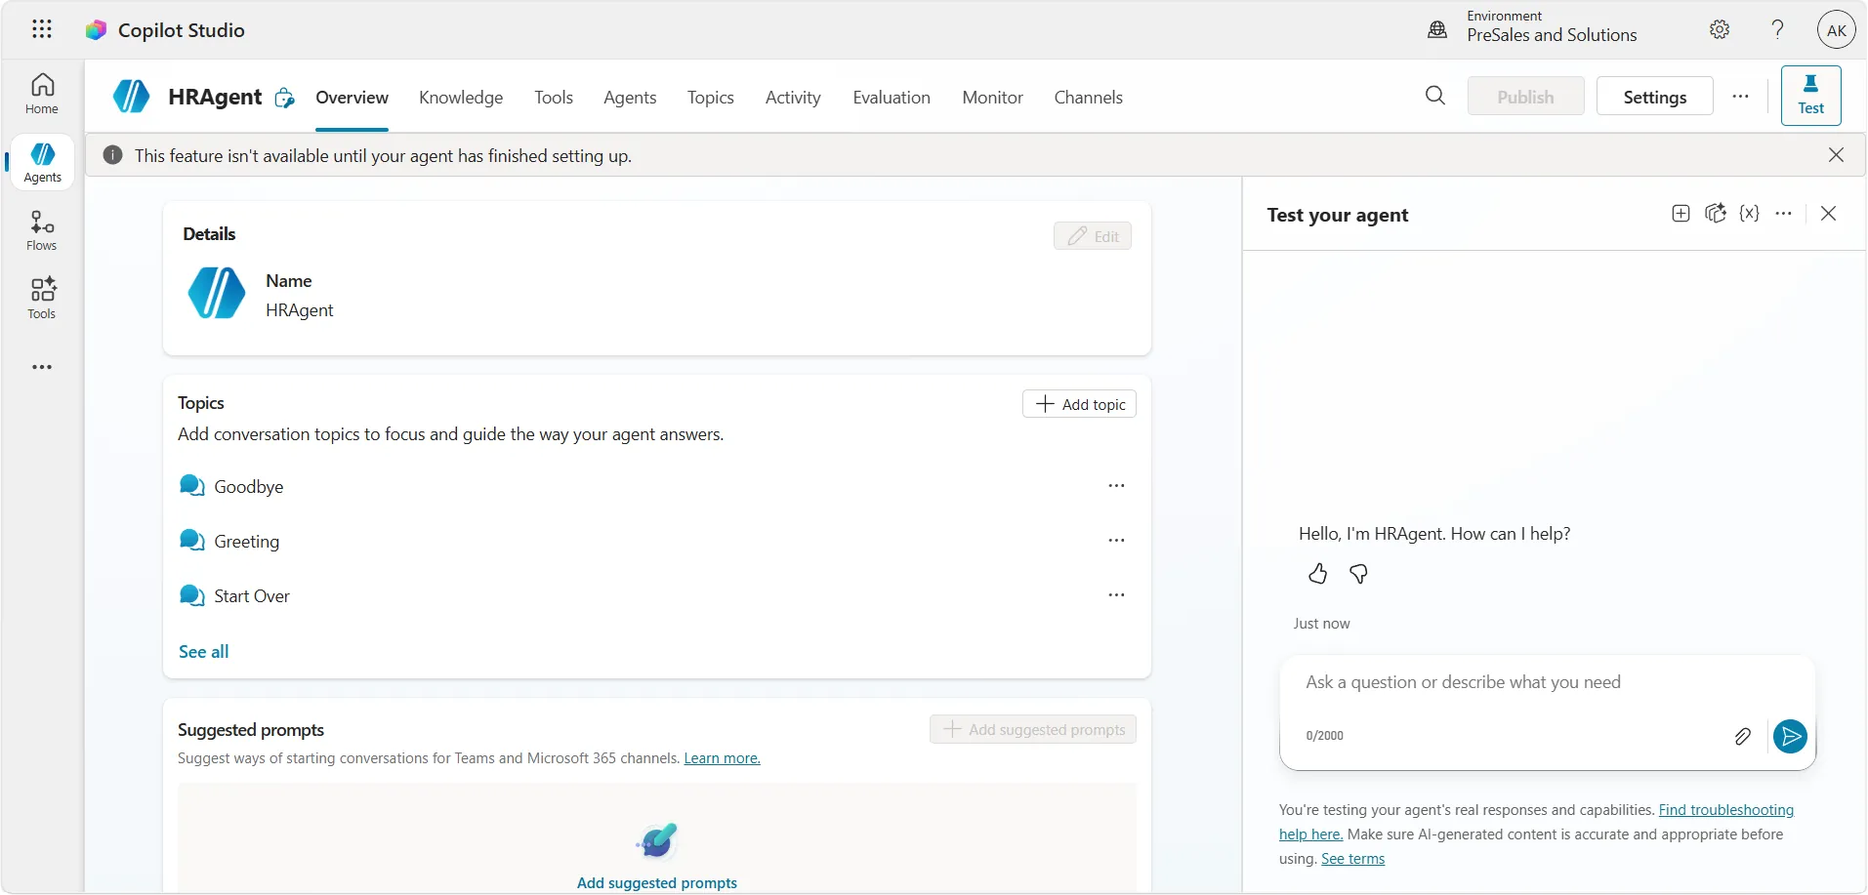1868x895 pixels.
Task: Go to Home in the sidebar
Action: (42, 94)
